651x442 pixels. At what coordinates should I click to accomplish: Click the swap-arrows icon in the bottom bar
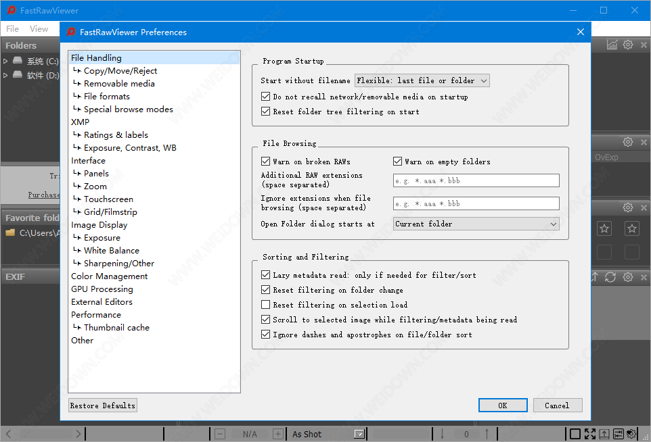point(619,434)
